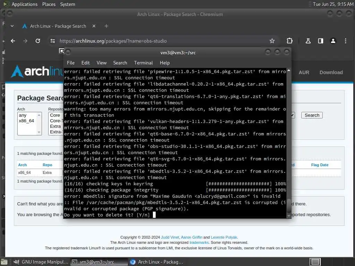Select the Arch Linux Package Search tab
This screenshot has height=266, width=355.
point(58,26)
